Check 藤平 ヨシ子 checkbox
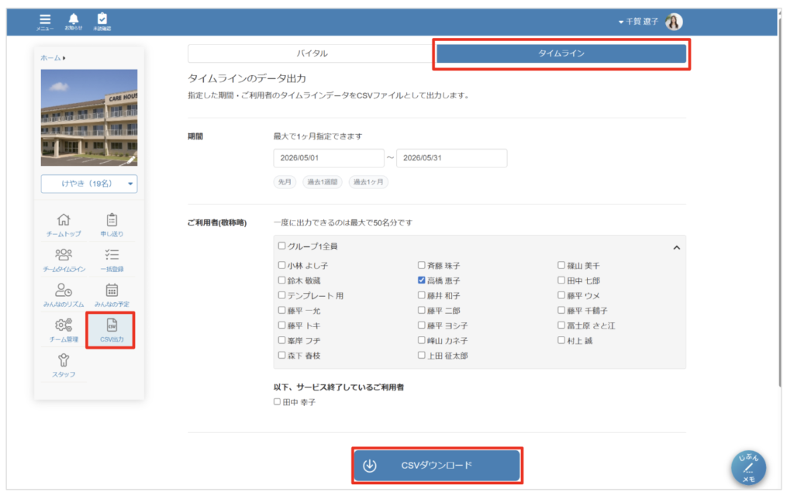Image resolution: width=794 pixels, height=499 pixels. point(421,325)
